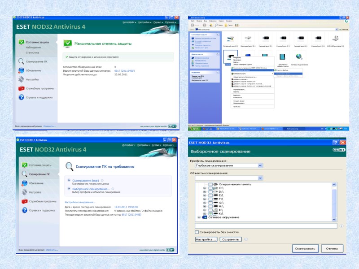Tick the G:\ drive checkbox in the scan tree
359x269 pixels.
coord(210,203)
